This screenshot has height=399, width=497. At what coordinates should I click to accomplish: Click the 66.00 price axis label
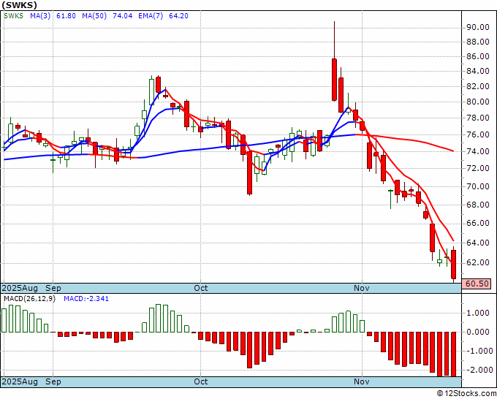[478, 223]
